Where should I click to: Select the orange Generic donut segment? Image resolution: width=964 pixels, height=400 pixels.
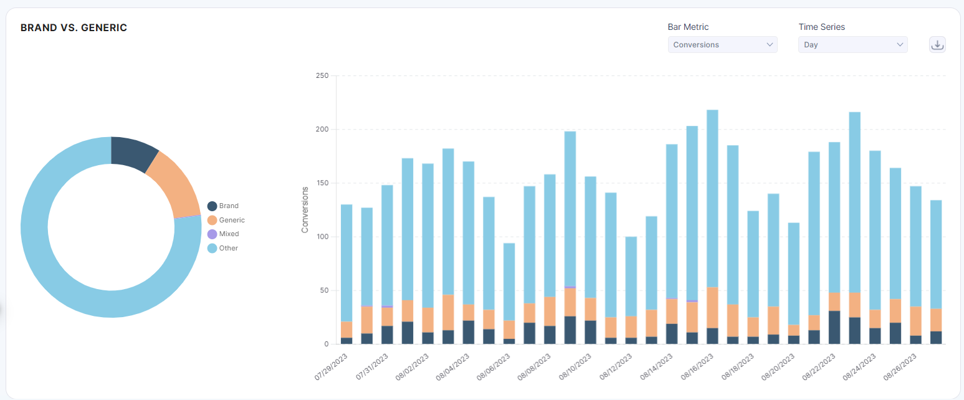point(175,187)
